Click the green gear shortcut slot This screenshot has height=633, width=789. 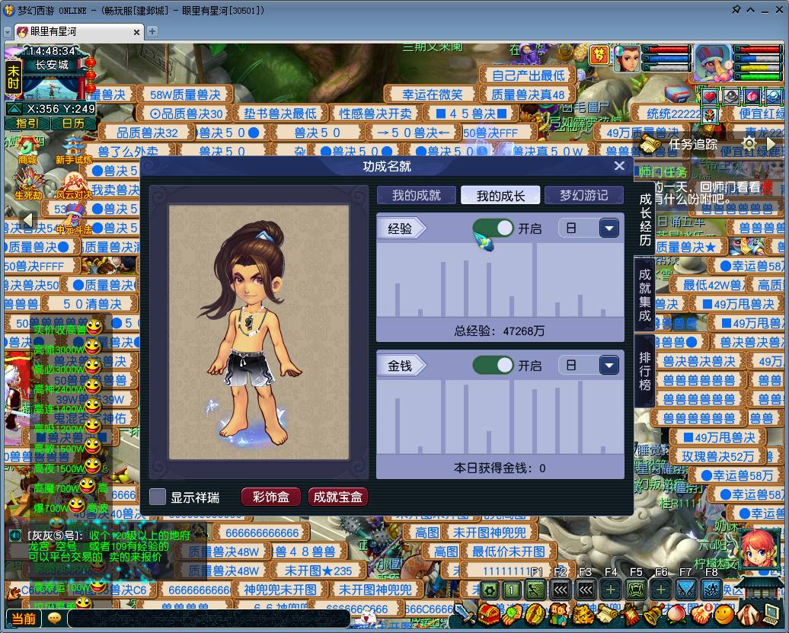click(x=490, y=590)
